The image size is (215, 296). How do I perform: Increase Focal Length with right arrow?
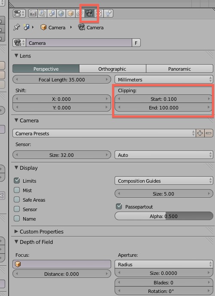[107, 79]
